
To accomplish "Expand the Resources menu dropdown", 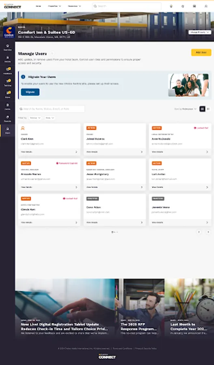I will (x=74, y=6).
